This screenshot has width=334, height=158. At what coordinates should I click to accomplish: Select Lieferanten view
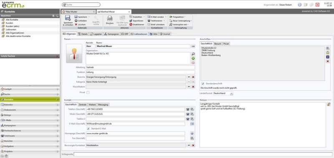[11, 30]
